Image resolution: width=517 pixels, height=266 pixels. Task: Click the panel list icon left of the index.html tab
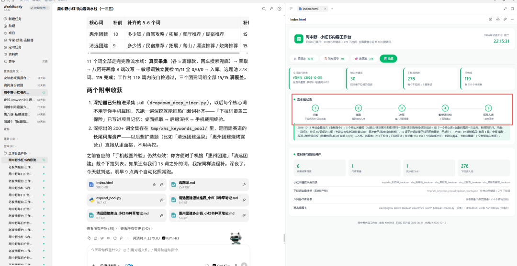pyautogui.click(x=291, y=9)
